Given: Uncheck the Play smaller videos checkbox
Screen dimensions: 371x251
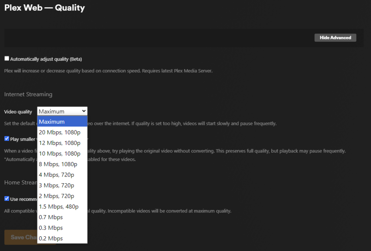Looking at the screenshot, I should 7,139.
